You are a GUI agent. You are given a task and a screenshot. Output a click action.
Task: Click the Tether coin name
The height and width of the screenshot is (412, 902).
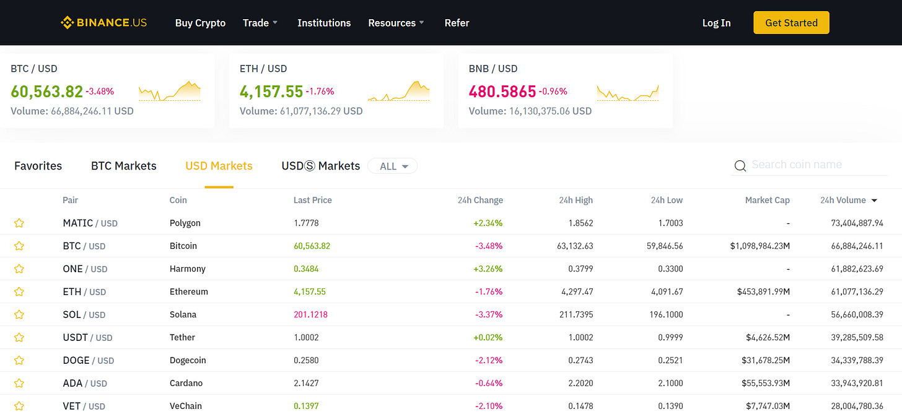(x=182, y=337)
